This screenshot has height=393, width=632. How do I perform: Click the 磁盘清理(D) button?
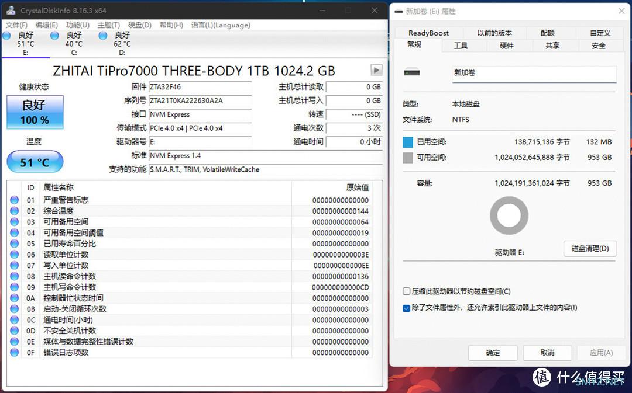[590, 248]
